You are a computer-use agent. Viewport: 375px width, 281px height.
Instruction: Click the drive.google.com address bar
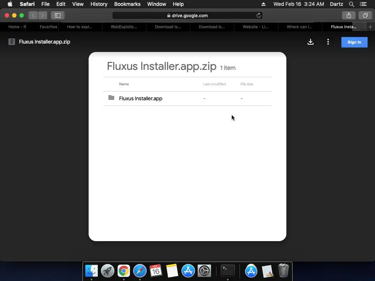coord(187,15)
